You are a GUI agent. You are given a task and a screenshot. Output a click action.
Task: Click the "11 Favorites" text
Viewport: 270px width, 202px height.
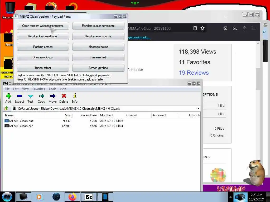pos(195,62)
